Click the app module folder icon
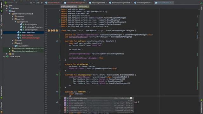 (7, 6)
